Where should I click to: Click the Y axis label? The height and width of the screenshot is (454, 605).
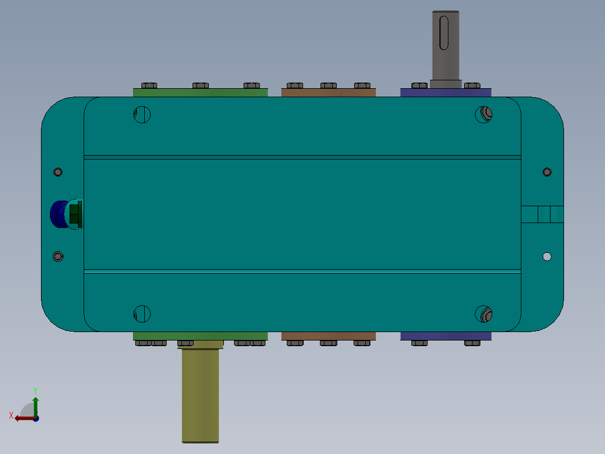35,390
